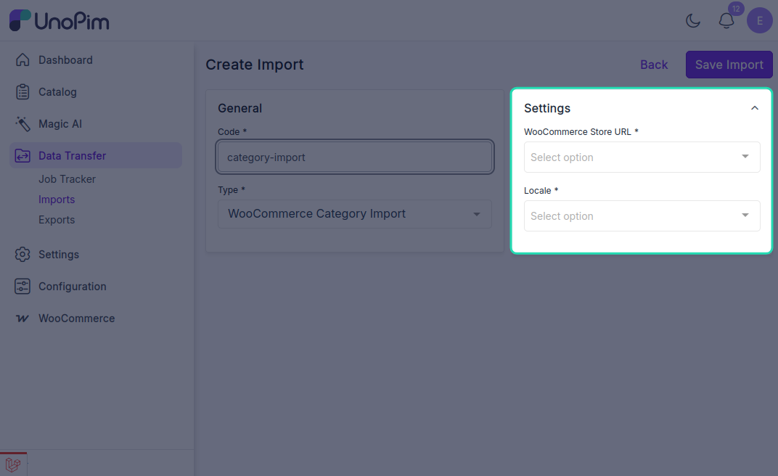Click the Back link
The image size is (778, 476).
pyautogui.click(x=654, y=65)
